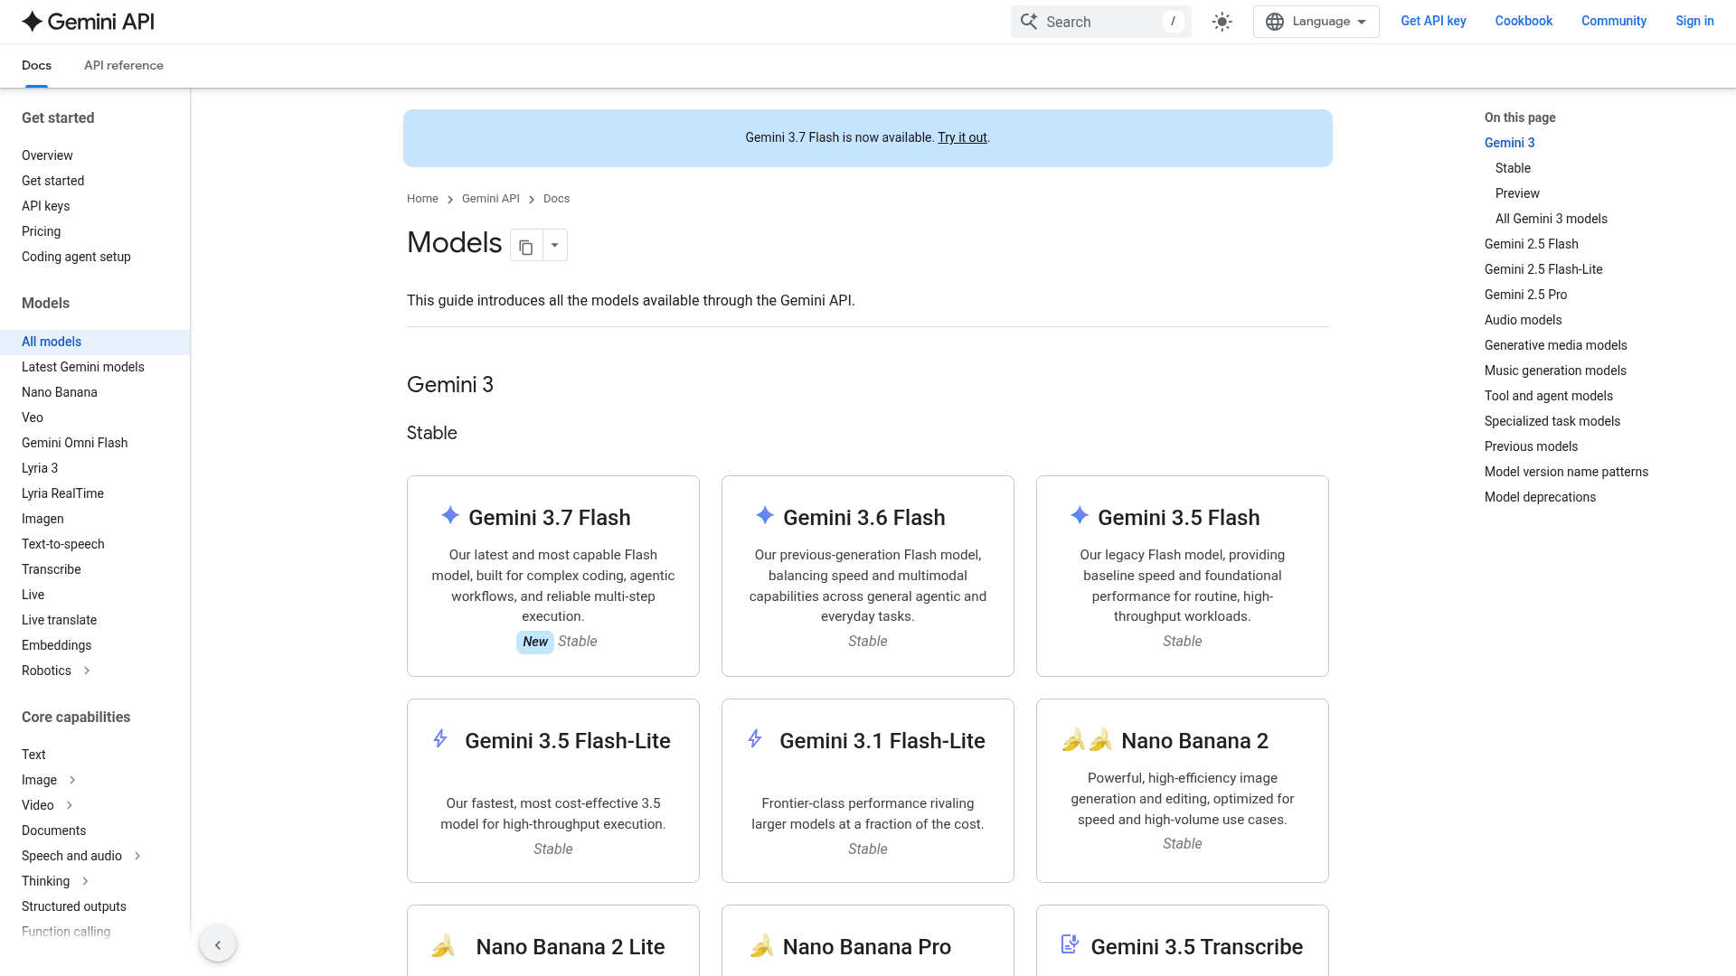Click Get API key in header
The image size is (1736, 976).
(1433, 21)
